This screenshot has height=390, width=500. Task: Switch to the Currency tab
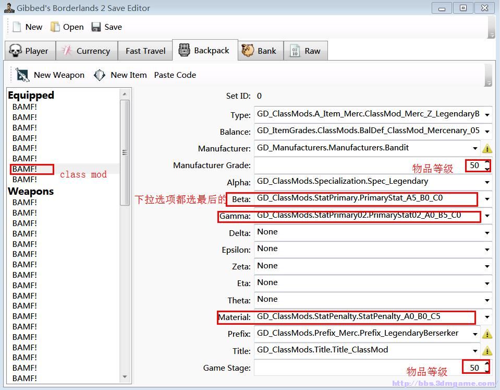(87, 50)
